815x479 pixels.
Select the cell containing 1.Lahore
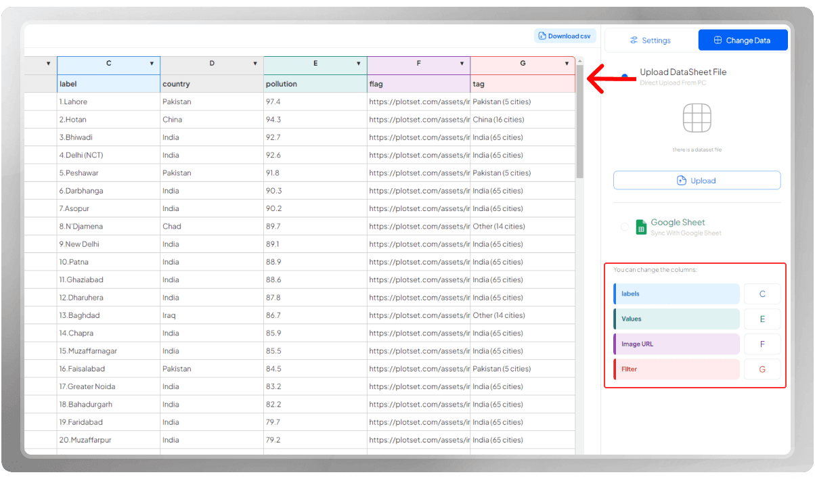point(109,101)
